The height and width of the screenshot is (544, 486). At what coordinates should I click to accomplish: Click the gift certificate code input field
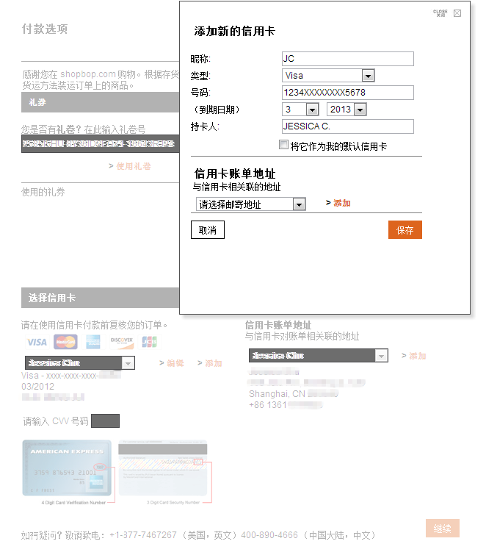point(100,143)
